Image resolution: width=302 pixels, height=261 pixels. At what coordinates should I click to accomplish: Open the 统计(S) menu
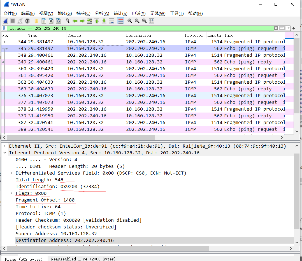[120, 13]
